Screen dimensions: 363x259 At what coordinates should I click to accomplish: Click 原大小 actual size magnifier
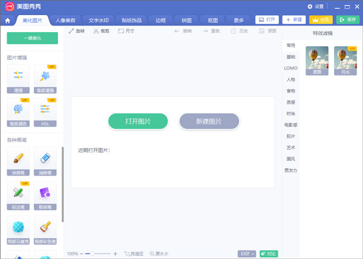coord(159,254)
